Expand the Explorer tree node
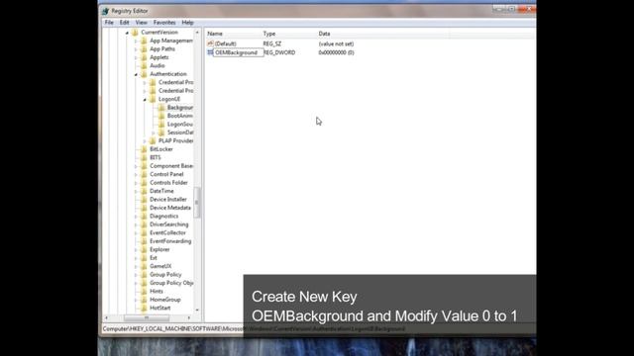The image size is (634, 356). [x=136, y=250]
